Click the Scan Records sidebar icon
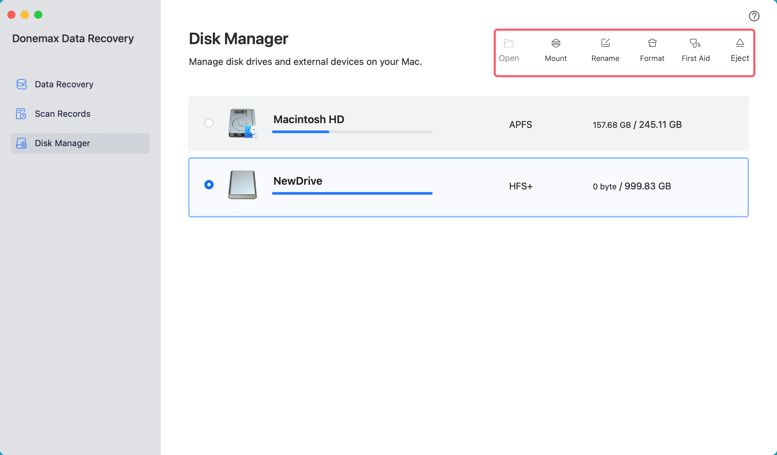Image resolution: width=777 pixels, height=455 pixels. [21, 114]
